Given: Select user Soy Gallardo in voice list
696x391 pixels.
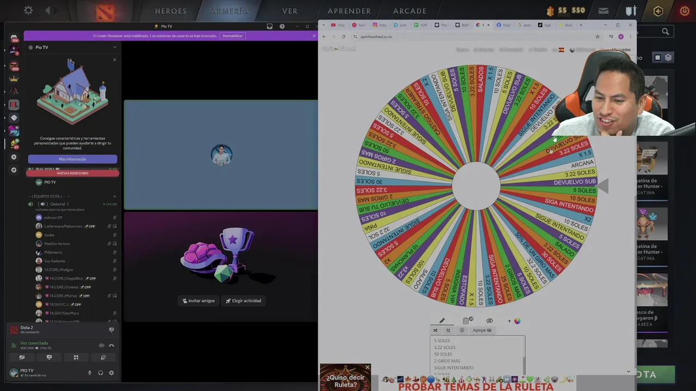Looking at the screenshot, I should coord(54,261).
